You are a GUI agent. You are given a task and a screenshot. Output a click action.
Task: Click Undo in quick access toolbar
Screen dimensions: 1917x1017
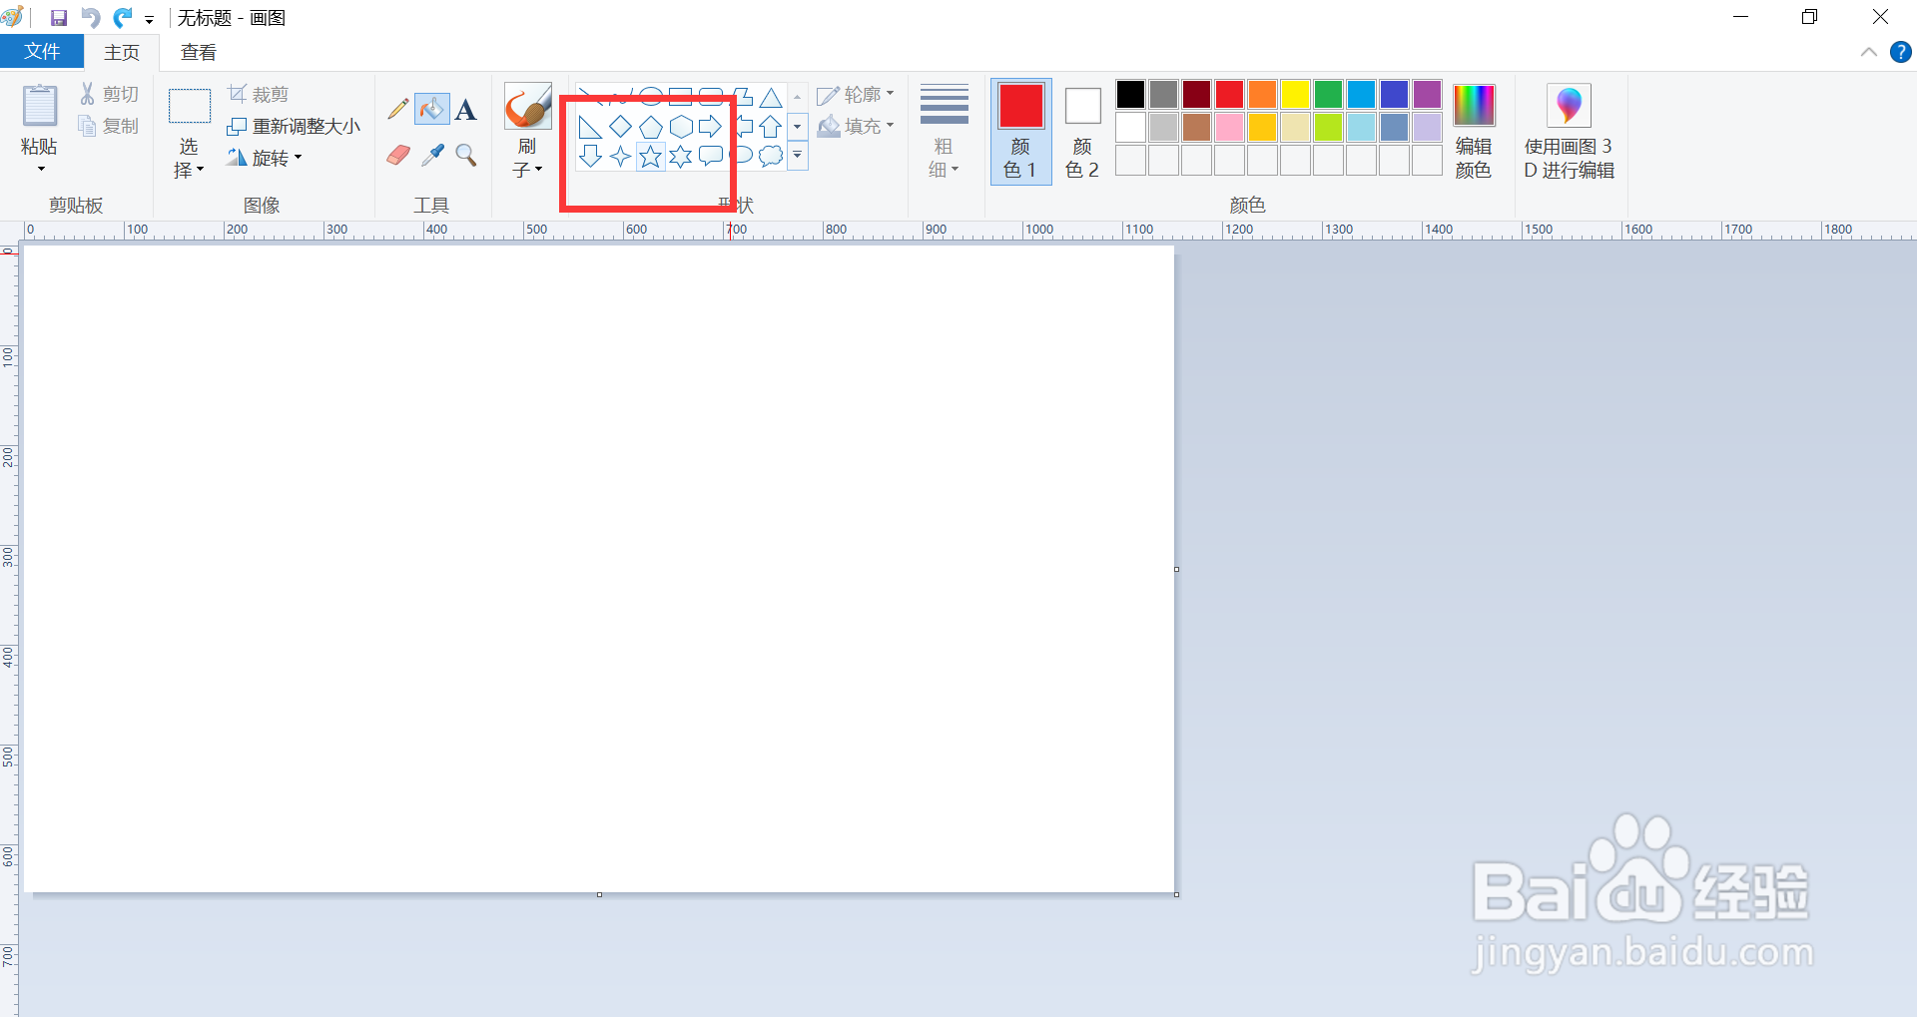90,17
